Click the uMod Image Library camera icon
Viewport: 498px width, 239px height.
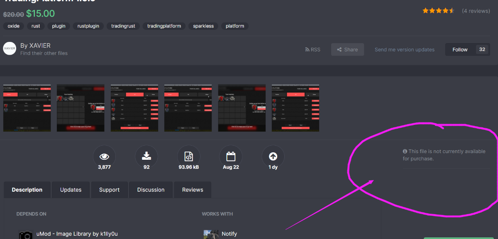[x=26, y=234]
